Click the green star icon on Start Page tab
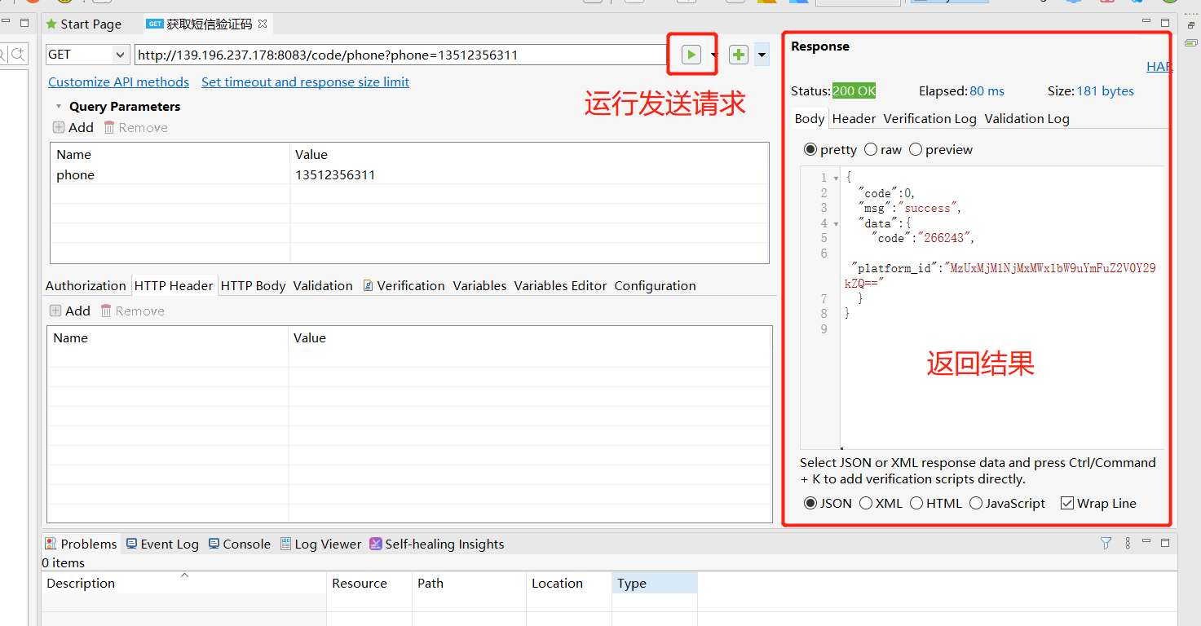The height and width of the screenshot is (626, 1201). pyautogui.click(x=51, y=24)
